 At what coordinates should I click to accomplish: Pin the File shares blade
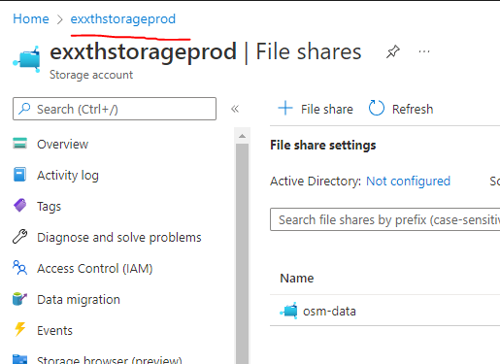pyautogui.click(x=393, y=51)
